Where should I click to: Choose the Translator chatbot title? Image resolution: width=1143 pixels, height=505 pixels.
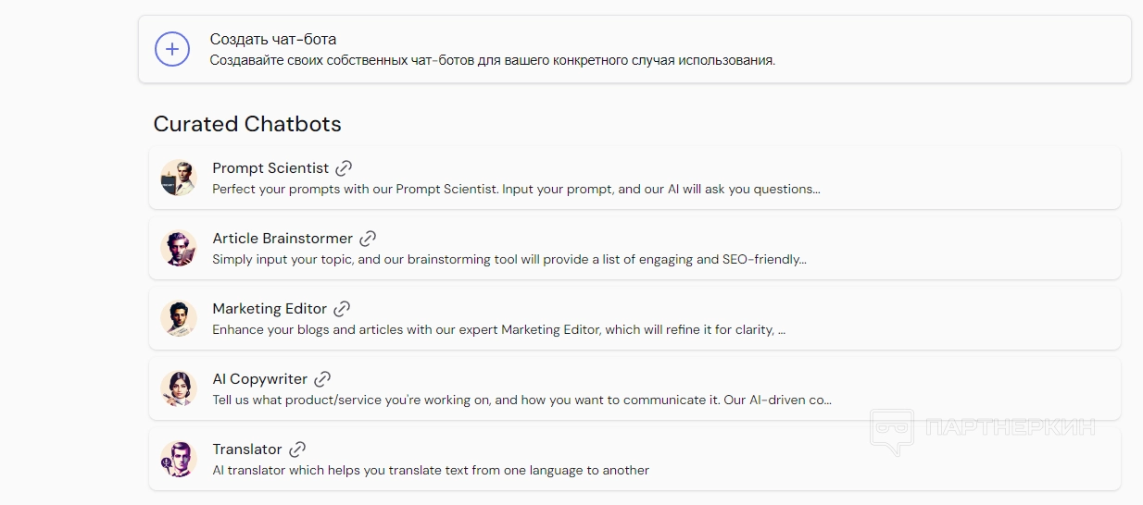247,450
